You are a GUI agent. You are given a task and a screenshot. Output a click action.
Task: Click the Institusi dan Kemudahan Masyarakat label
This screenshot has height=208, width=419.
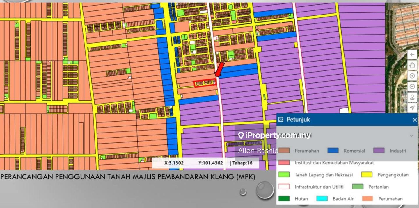[x=334, y=163]
